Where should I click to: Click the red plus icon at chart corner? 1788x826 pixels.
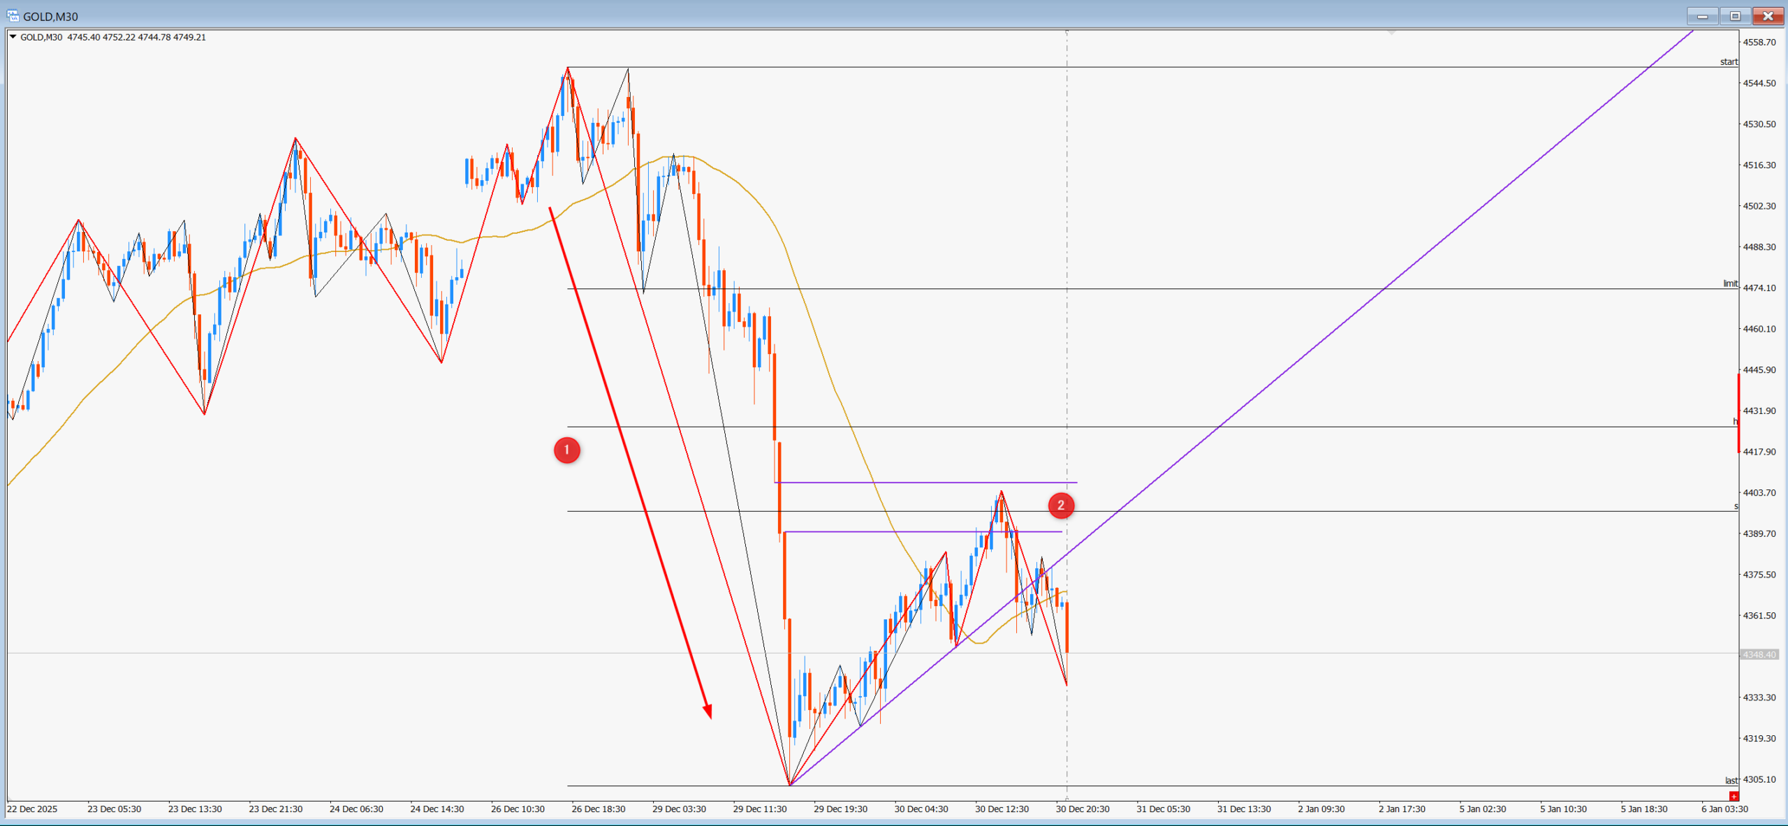point(1734,796)
